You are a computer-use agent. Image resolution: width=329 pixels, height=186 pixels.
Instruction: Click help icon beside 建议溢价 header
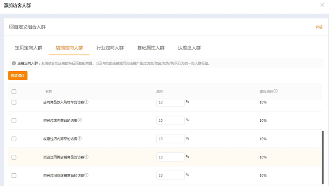pyautogui.click(x=276, y=91)
